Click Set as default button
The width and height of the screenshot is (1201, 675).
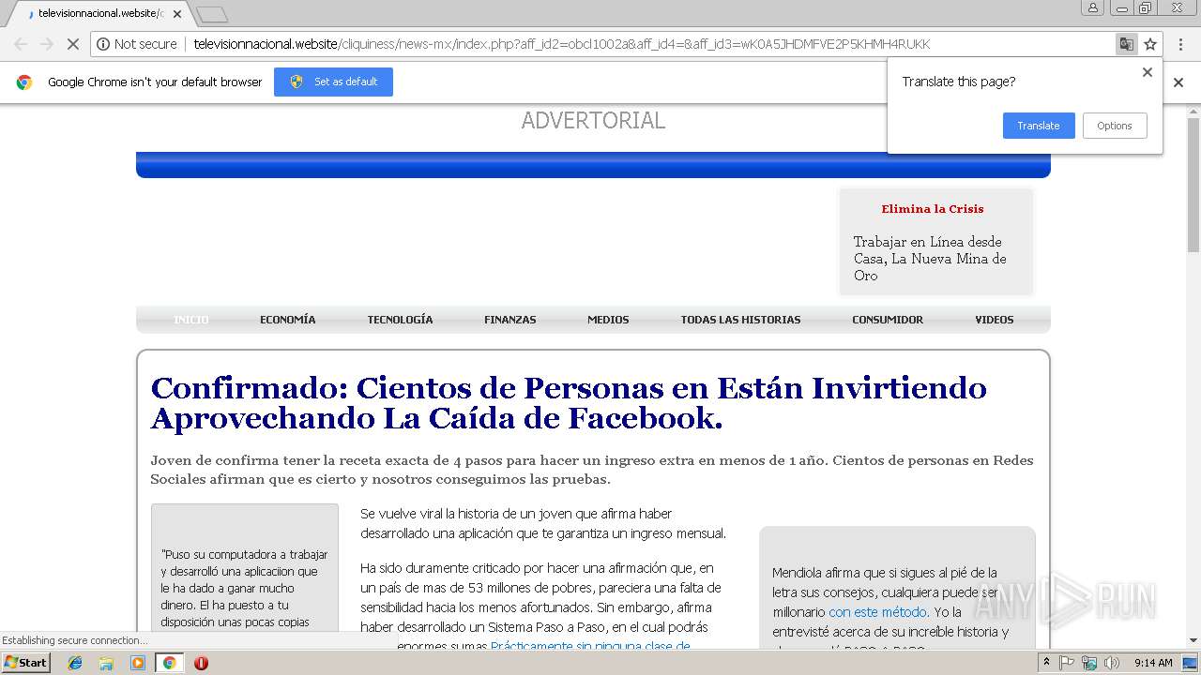333,82
